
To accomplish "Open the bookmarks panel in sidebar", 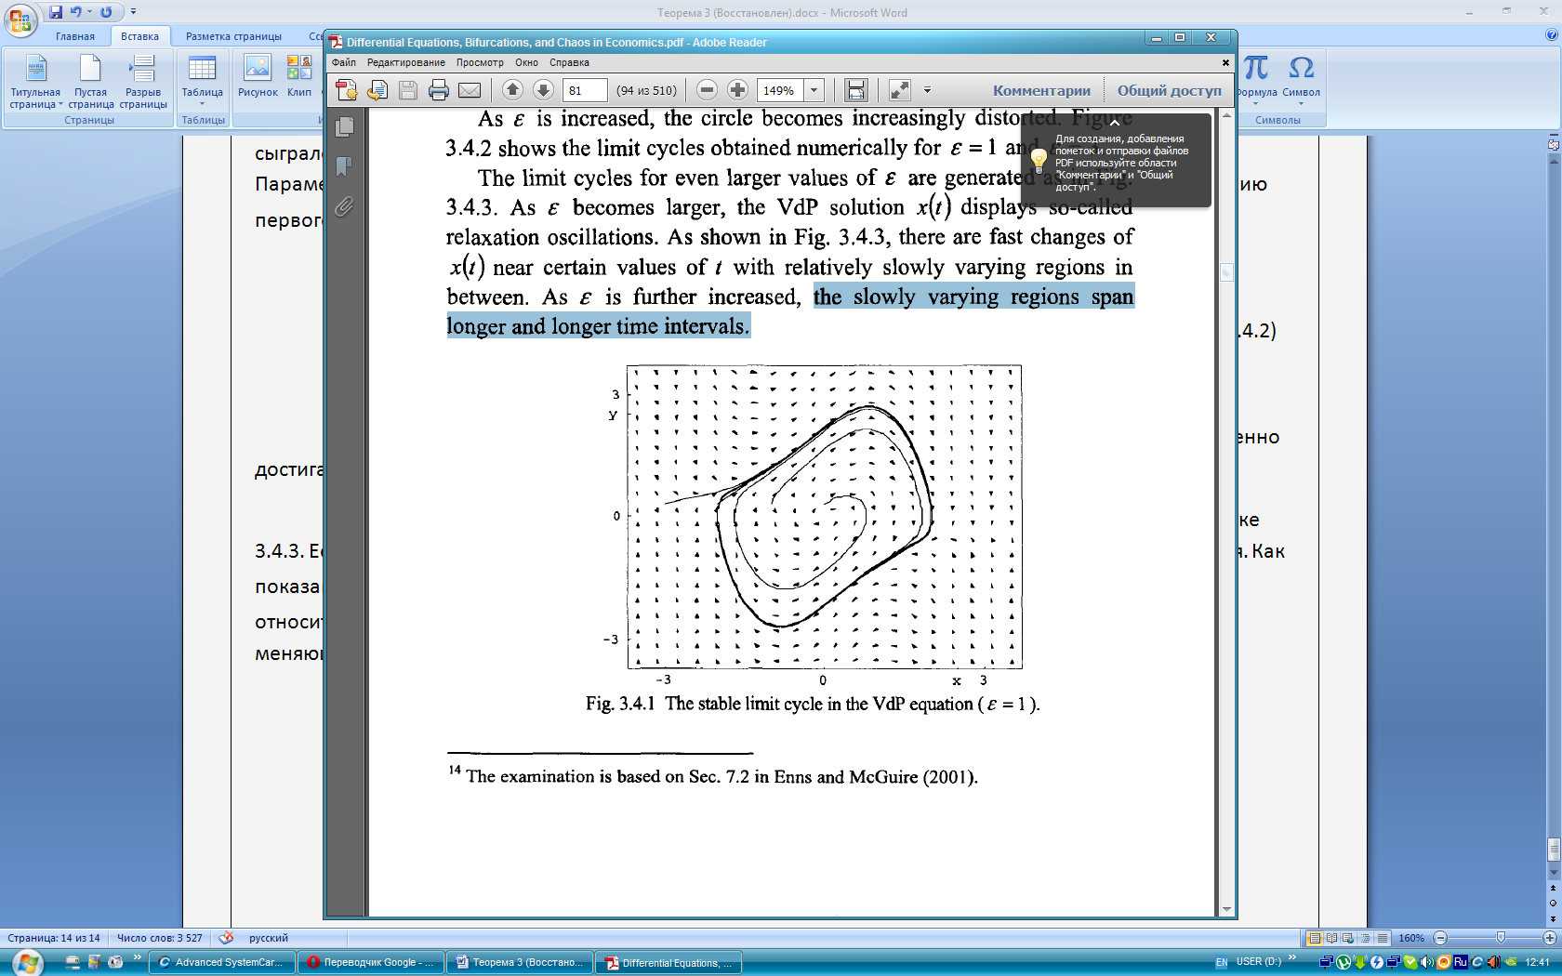I will (344, 166).
